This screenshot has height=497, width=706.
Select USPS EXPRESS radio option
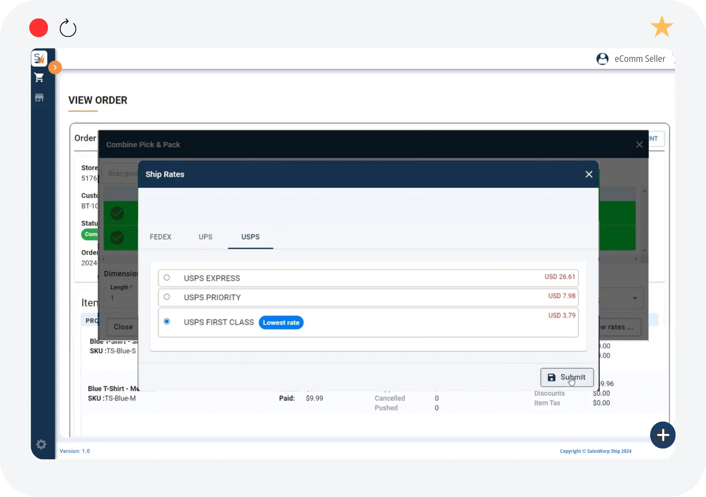[167, 277]
